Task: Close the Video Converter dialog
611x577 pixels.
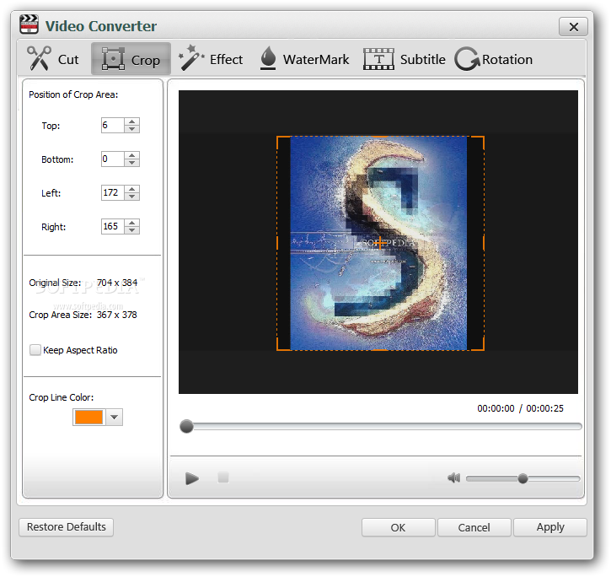Action: 574,26
